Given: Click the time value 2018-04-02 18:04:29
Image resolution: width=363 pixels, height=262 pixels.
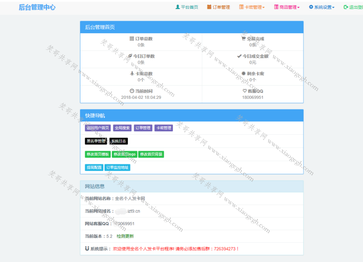Looking at the screenshot, I should (141, 97).
